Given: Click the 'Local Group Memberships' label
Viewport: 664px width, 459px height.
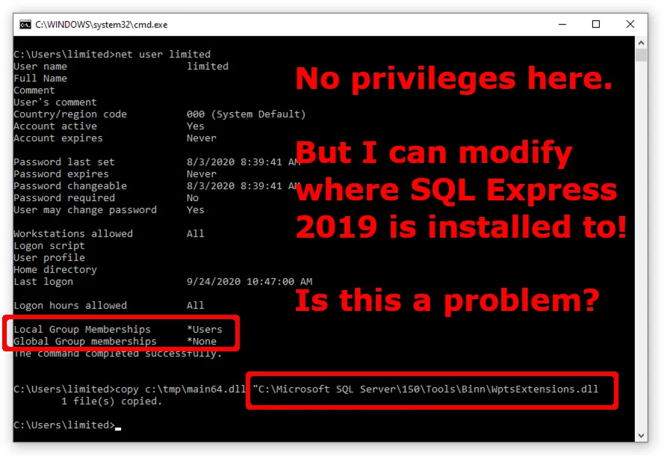Looking at the screenshot, I should [x=81, y=330].
